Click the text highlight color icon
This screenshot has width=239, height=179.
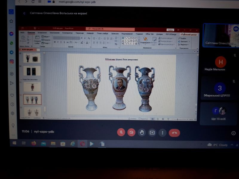82,42
